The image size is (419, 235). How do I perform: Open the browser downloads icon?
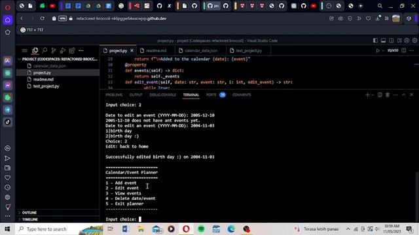pos(378,18)
